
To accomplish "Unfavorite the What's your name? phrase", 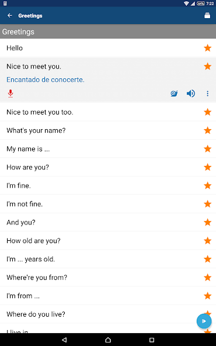I will 207,130.
